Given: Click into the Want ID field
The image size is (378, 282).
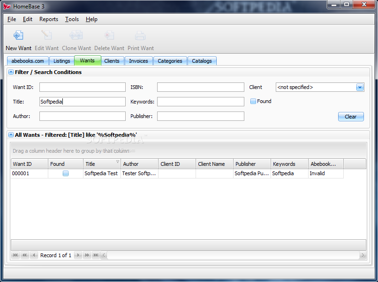Looking at the screenshot, I should [83, 87].
